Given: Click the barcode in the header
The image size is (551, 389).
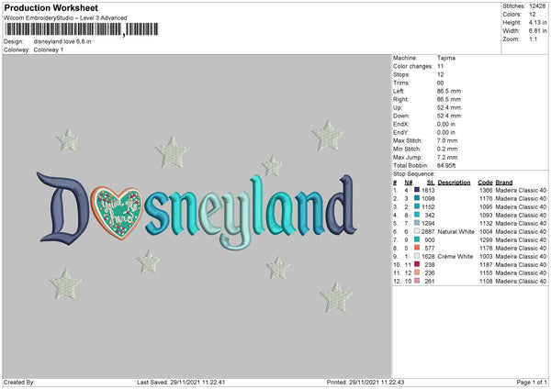Looking at the screenshot, I should pyautogui.click(x=81, y=29).
